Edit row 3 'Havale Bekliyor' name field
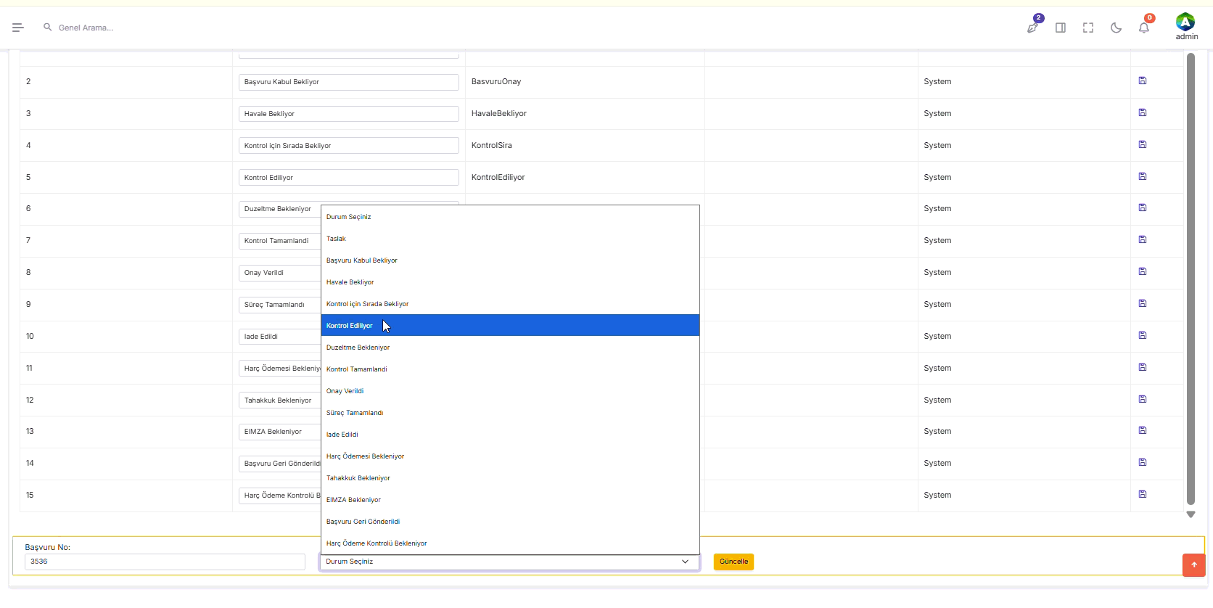This screenshot has width=1213, height=608. point(348,114)
